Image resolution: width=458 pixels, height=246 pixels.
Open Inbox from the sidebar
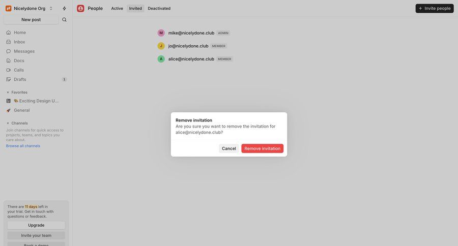click(x=19, y=42)
